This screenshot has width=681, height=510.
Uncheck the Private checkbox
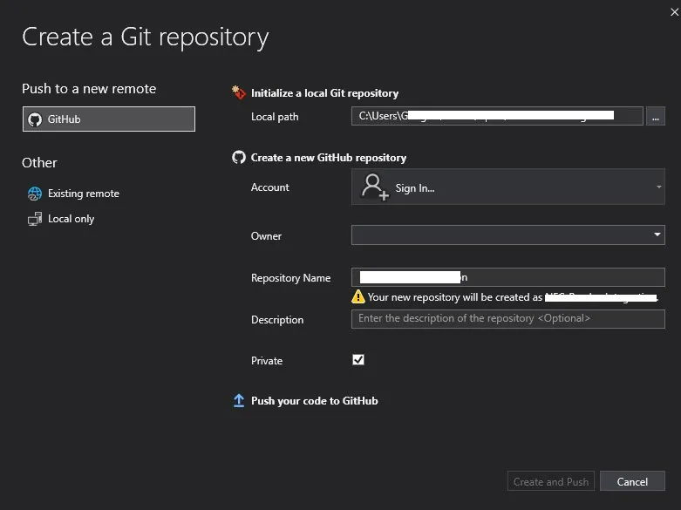(x=358, y=360)
